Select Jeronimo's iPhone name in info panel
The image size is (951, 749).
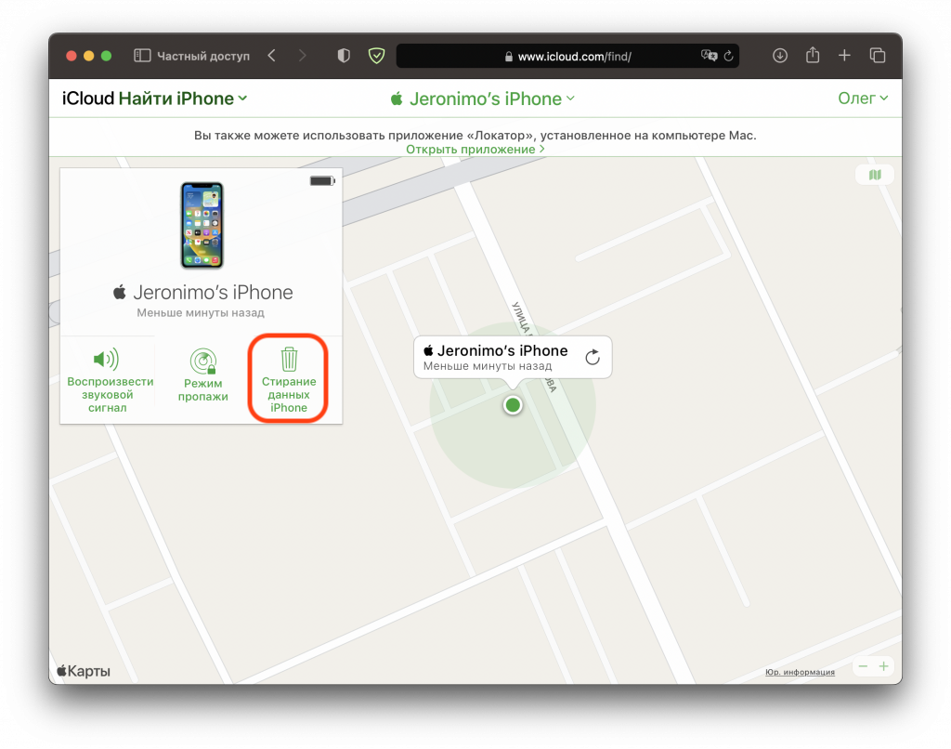203,293
